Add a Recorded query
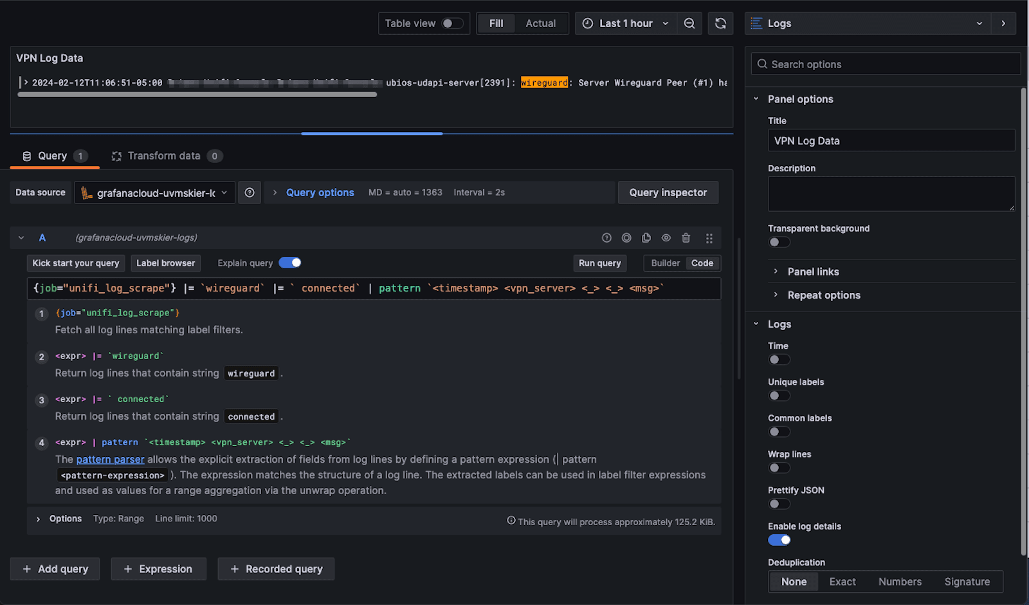This screenshot has height=605, width=1029. [276, 569]
